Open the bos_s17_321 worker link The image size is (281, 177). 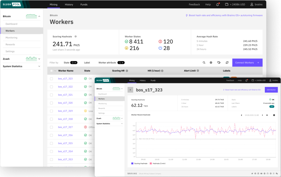(x=65, y=95)
